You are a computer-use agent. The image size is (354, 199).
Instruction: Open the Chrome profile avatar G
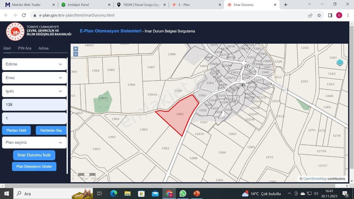coord(339,15)
